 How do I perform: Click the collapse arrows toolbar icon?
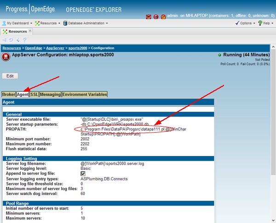click(x=18, y=39)
